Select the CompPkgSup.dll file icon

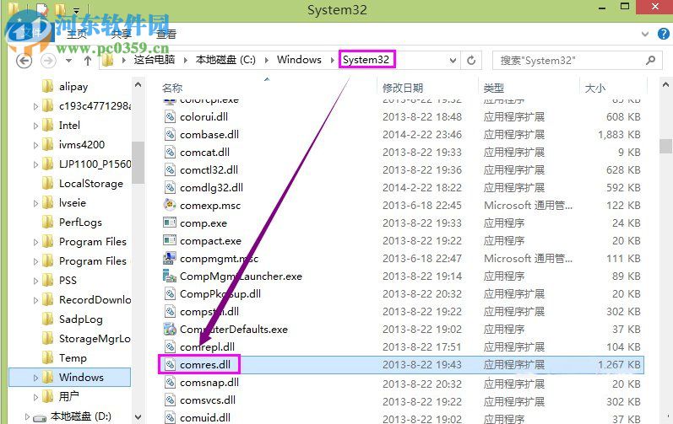tap(170, 294)
